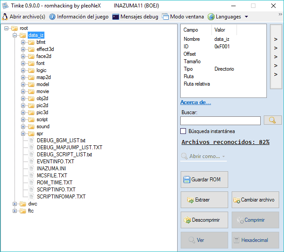Open the Languages dropdown
This screenshot has height=252, width=284.
pos(228,17)
